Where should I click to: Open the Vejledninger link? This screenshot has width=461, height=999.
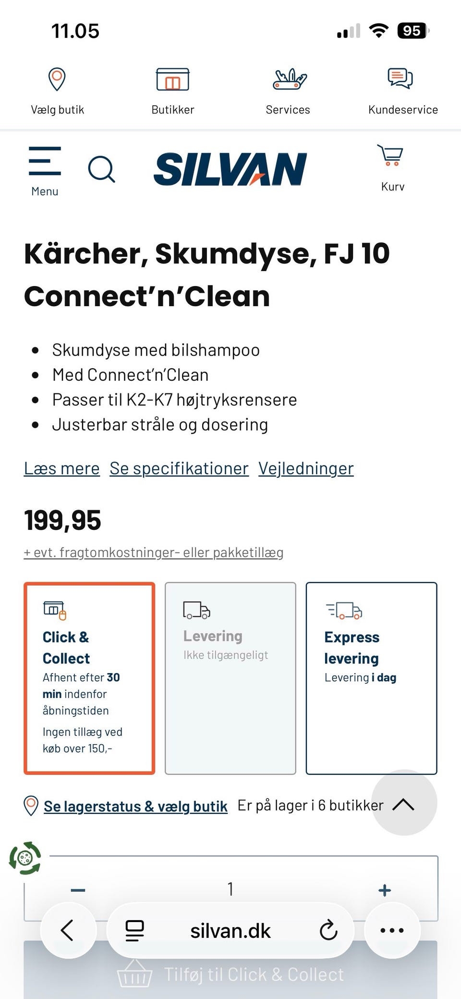306,468
